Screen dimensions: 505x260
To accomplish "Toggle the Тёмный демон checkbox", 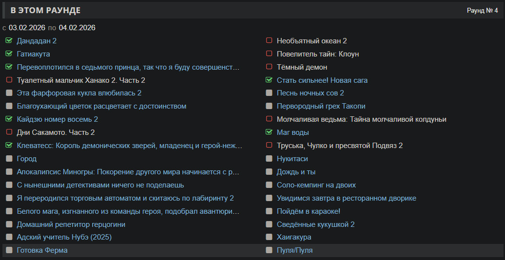I will pos(269,67).
